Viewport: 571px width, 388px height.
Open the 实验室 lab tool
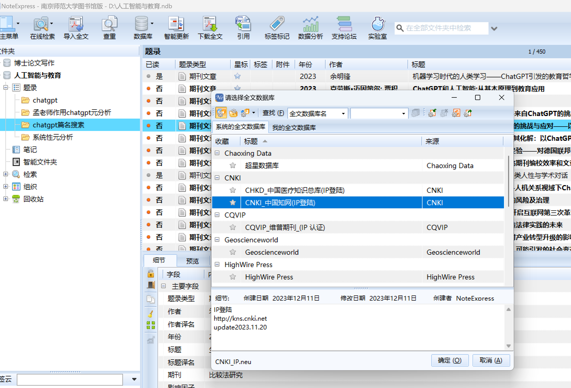[378, 28]
